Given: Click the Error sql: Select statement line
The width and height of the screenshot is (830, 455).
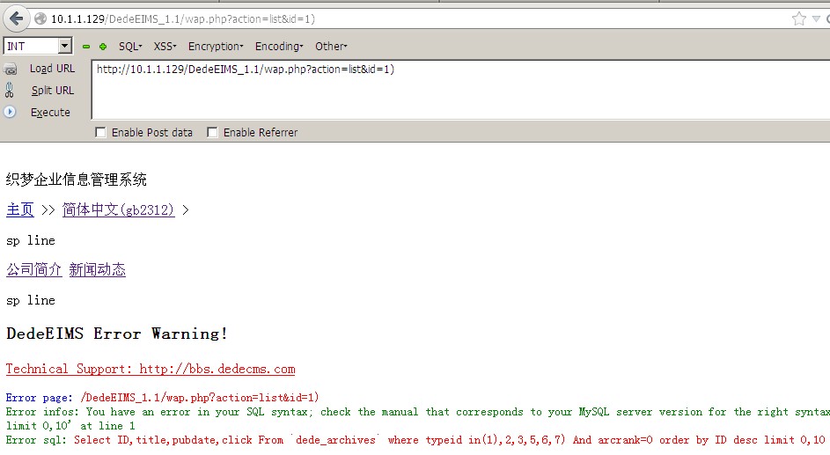Looking at the screenshot, I should click(415, 440).
